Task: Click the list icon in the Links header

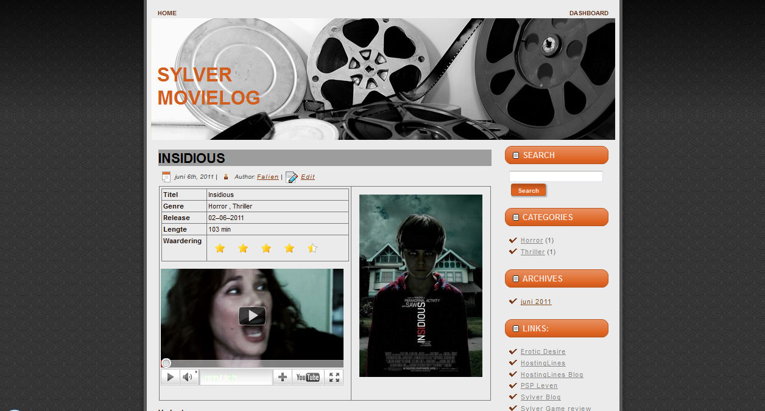Action: (x=516, y=329)
